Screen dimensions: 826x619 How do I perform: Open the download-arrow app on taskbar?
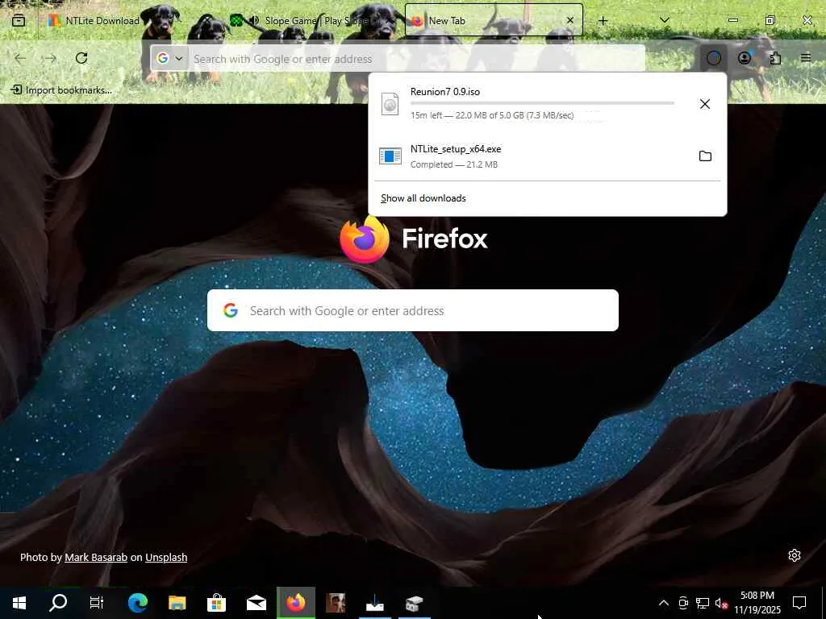375,603
